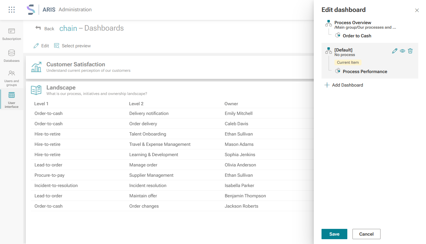Viewport: 426px width, 244px height.
Task: Click the Emily Mitchell owner cell
Action: pos(239,113)
